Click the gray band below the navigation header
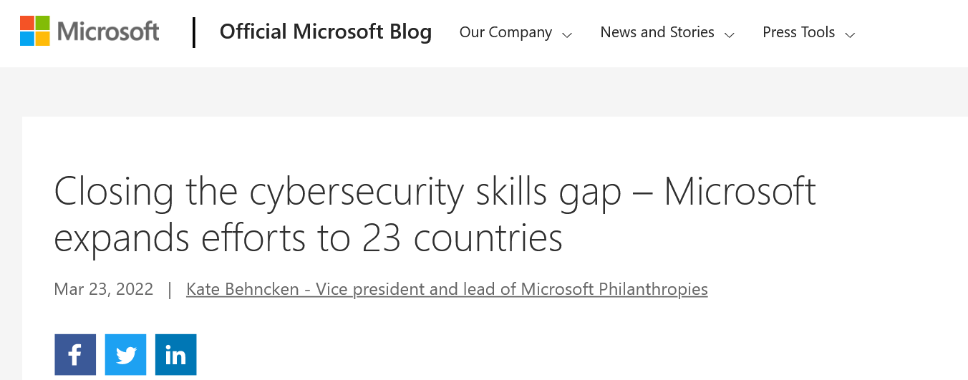The width and height of the screenshot is (968, 380). click(484, 92)
